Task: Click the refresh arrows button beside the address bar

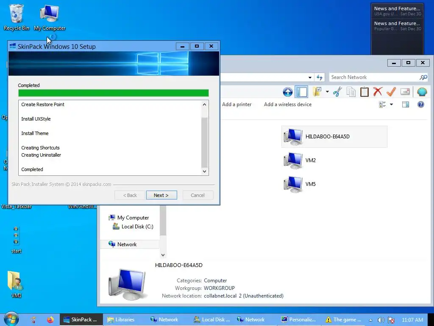Action: click(x=320, y=77)
